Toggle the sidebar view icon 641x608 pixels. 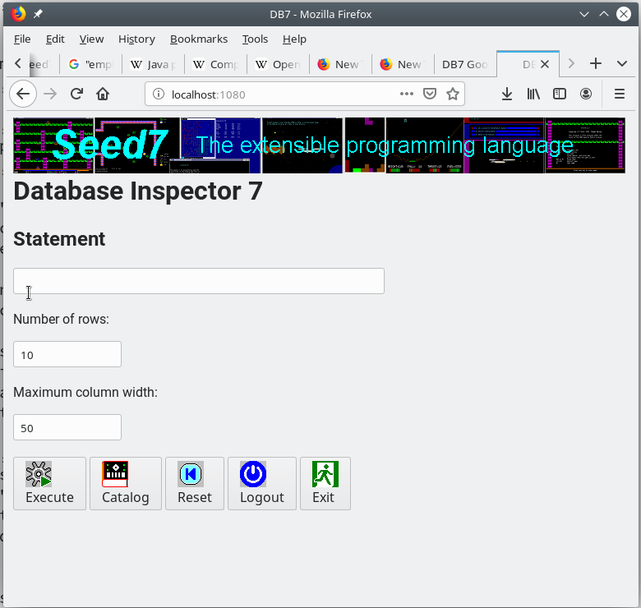tap(560, 94)
